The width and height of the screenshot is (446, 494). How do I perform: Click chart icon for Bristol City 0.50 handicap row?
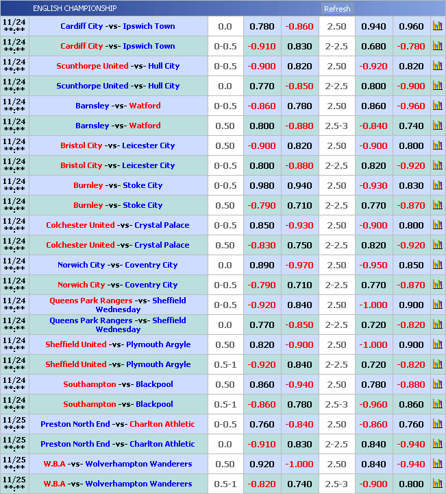(x=437, y=146)
